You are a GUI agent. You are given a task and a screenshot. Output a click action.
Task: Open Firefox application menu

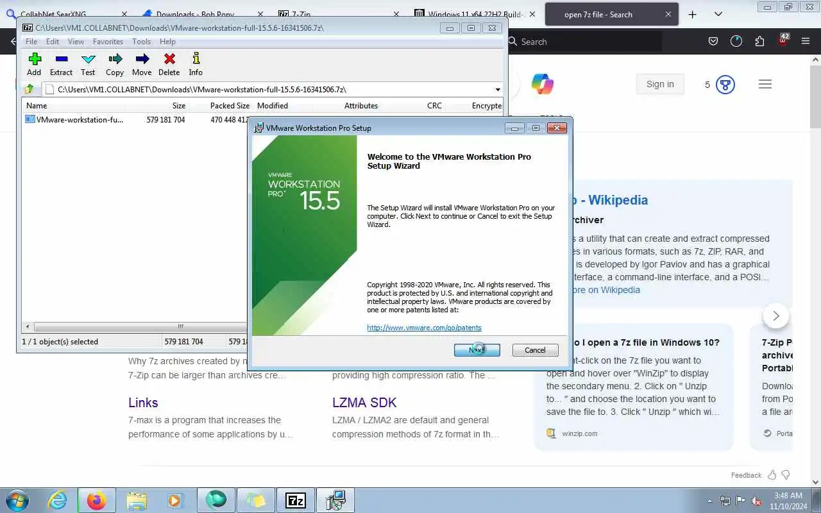click(806, 41)
